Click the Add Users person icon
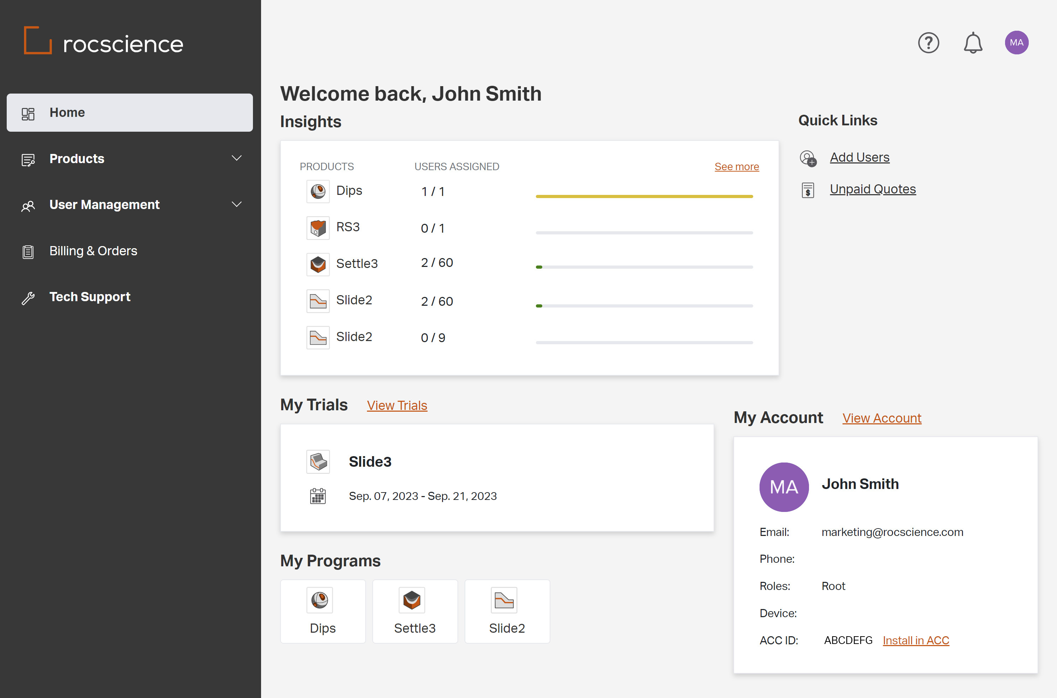 tap(808, 158)
